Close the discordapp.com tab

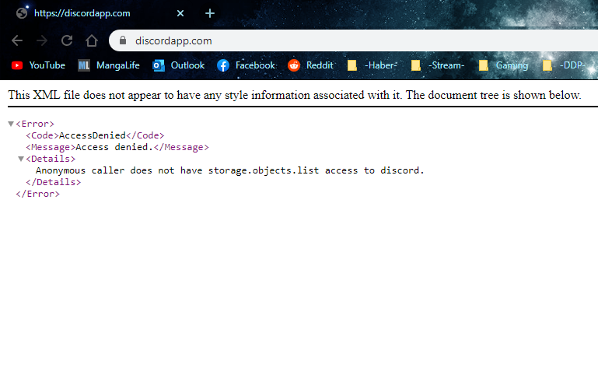[180, 13]
